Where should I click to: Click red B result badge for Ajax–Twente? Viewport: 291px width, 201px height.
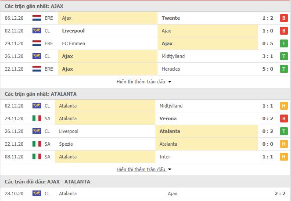pos(284,18)
